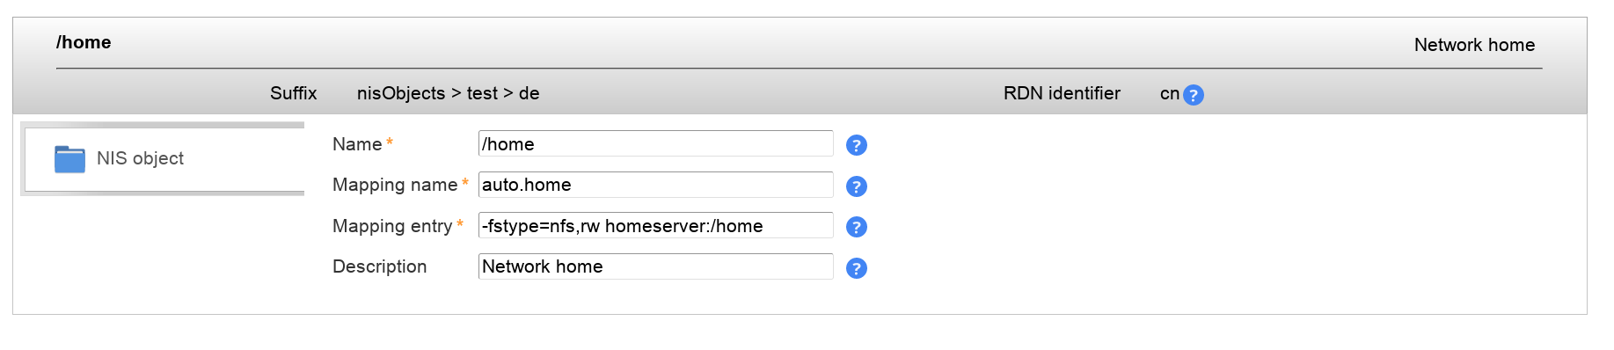The image size is (1614, 350).
Task: Open help for the RDN identifier
Action: (x=1194, y=95)
